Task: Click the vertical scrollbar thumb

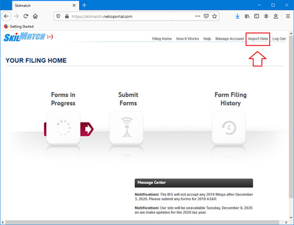Action: [291, 117]
